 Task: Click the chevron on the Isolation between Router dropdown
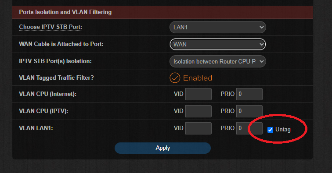261,61
